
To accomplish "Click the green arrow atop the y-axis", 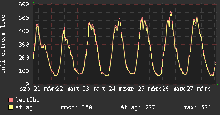I will coord(33,3).
